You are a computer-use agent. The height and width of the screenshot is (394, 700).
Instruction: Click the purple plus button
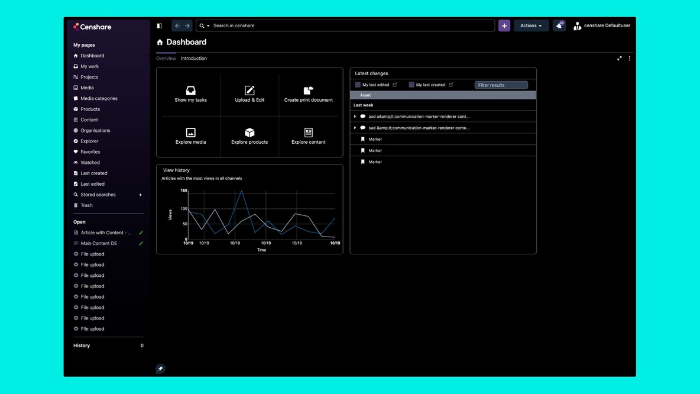[x=504, y=25]
